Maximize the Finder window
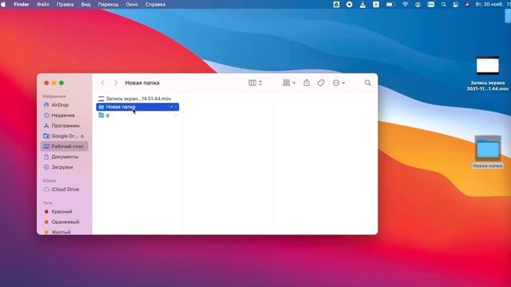The height and width of the screenshot is (287, 511). pos(61,83)
